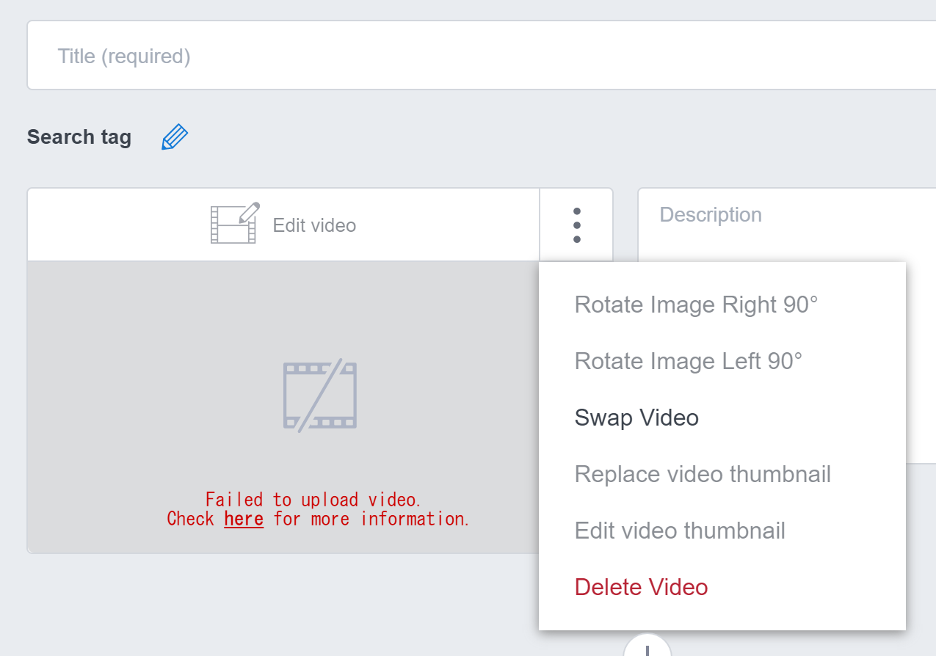This screenshot has width=936, height=656.
Task: Select Rotate Image Left 90° option
Action: [688, 361]
